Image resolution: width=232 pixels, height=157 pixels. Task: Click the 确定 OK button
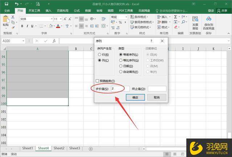pos(135,98)
